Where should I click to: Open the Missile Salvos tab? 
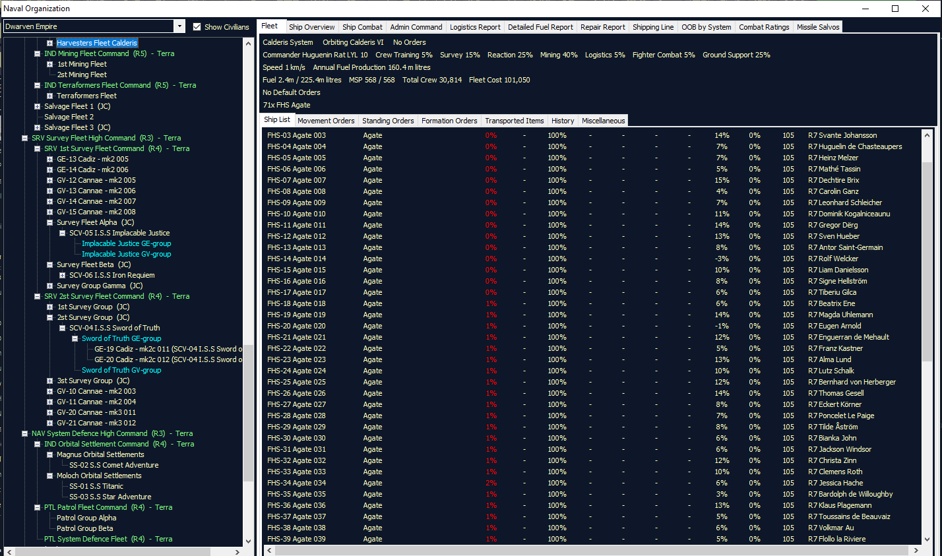818,27
